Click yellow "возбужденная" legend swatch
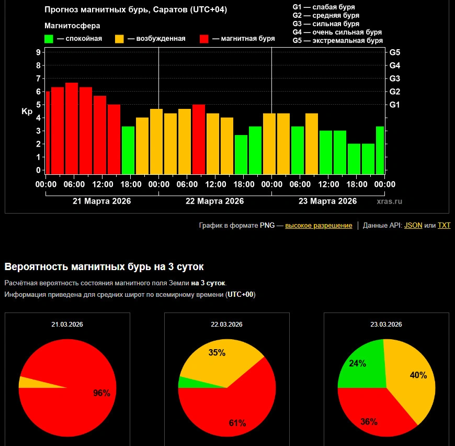Viewport: 455px width, 446px height. coord(119,39)
